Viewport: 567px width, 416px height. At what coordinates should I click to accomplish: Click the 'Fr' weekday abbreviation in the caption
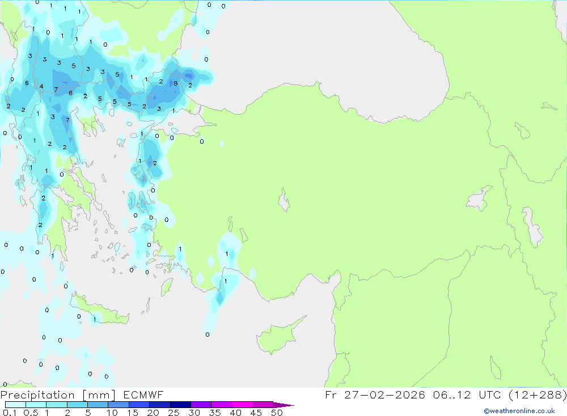point(331,394)
